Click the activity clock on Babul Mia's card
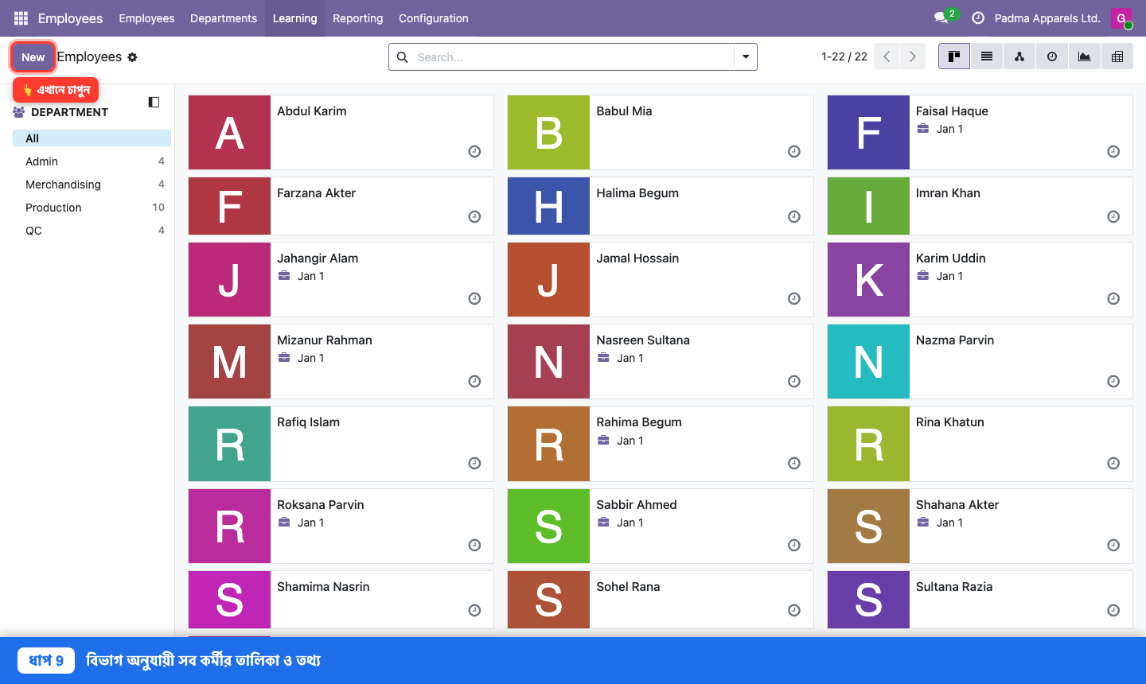The width and height of the screenshot is (1146, 684). (794, 151)
